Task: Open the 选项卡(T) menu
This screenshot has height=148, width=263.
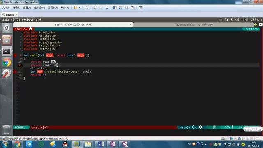Action: coord(53,7)
